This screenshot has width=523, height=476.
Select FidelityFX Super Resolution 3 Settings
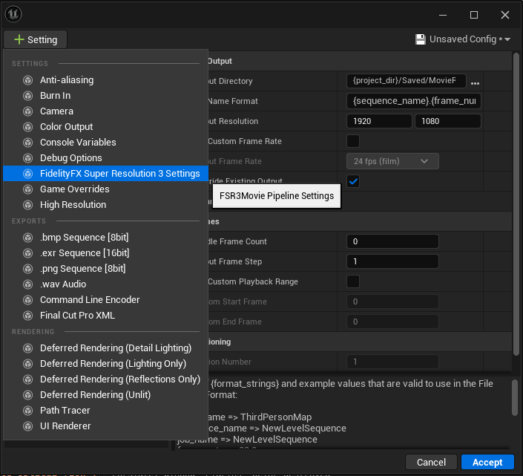119,174
